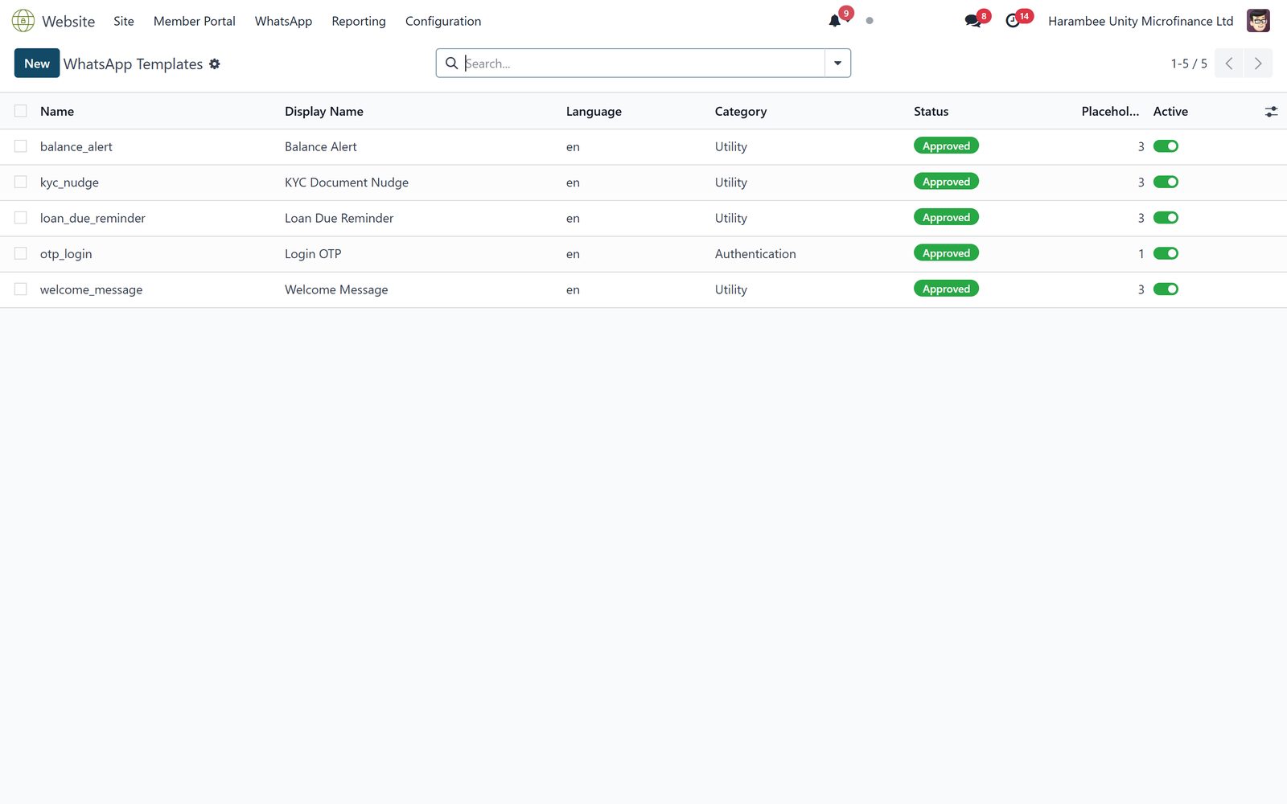Image resolution: width=1287 pixels, height=804 pixels.
Task: Open the WhatsApp menu
Action: pos(283,21)
